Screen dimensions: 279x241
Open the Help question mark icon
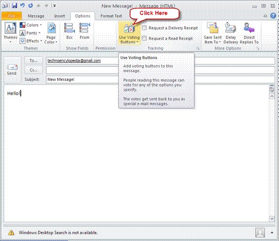(x=273, y=16)
